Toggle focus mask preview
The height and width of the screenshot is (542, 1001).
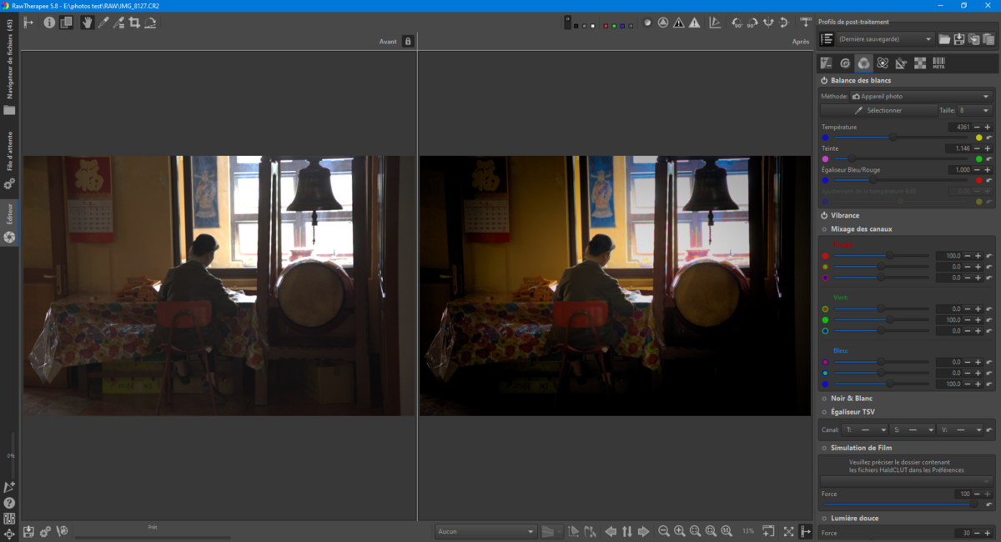point(661,23)
